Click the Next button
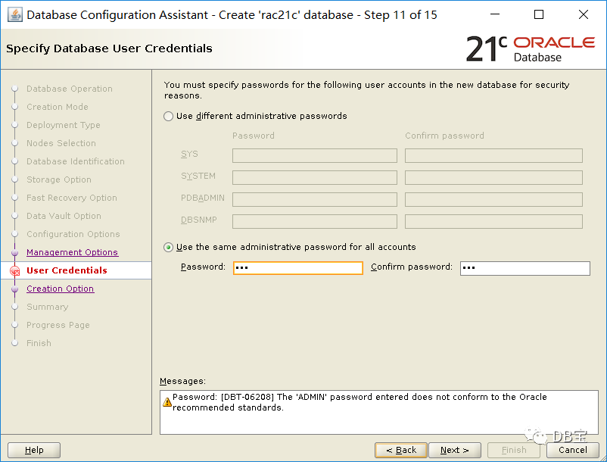The height and width of the screenshot is (462, 607). pos(455,450)
